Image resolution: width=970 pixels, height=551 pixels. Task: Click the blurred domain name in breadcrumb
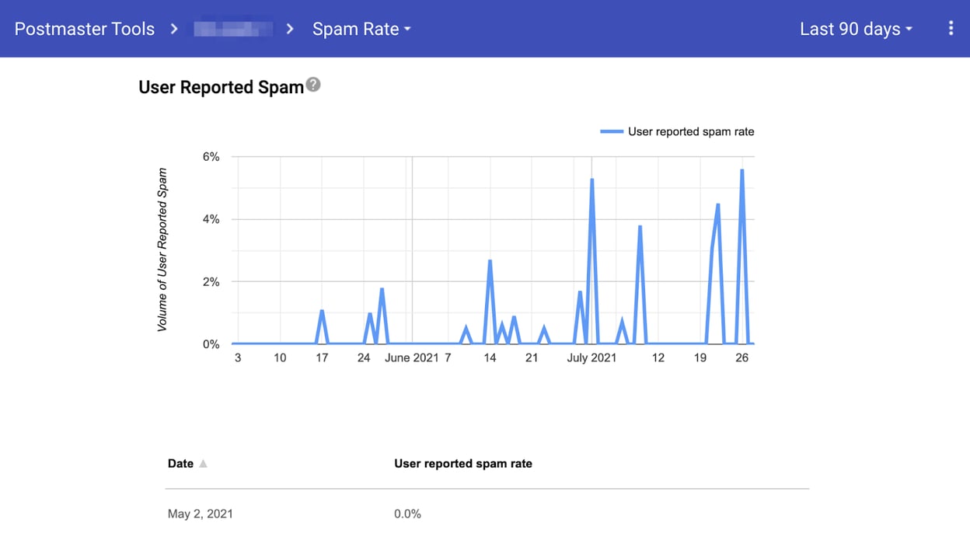[x=232, y=28]
